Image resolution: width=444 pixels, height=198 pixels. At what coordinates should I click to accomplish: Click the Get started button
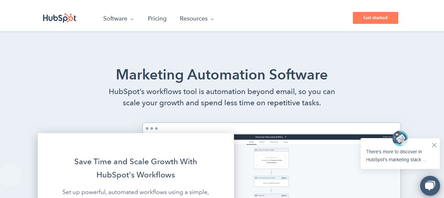(x=375, y=18)
